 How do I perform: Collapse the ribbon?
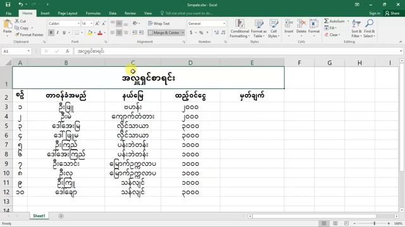[401, 42]
